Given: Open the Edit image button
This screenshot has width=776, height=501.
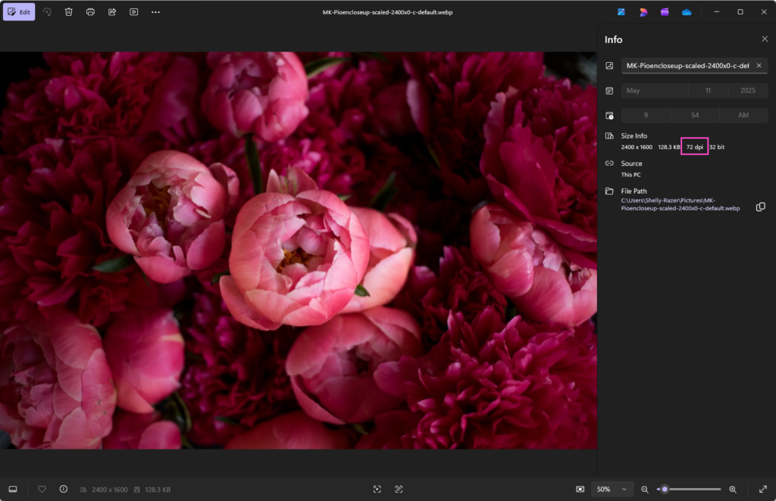Looking at the screenshot, I should click(x=19, y=12).
